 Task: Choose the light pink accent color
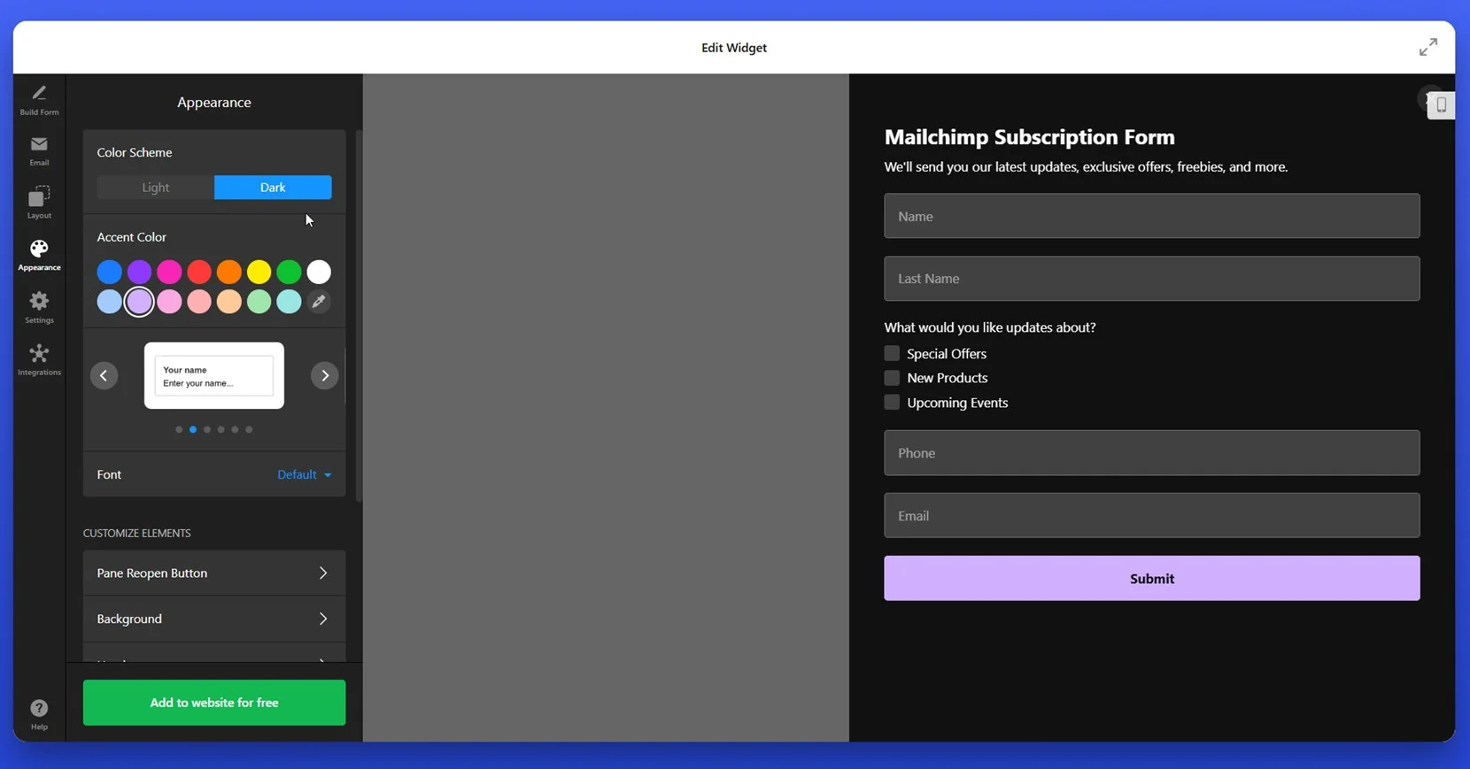pyautogui.click(x=169, y=302)
